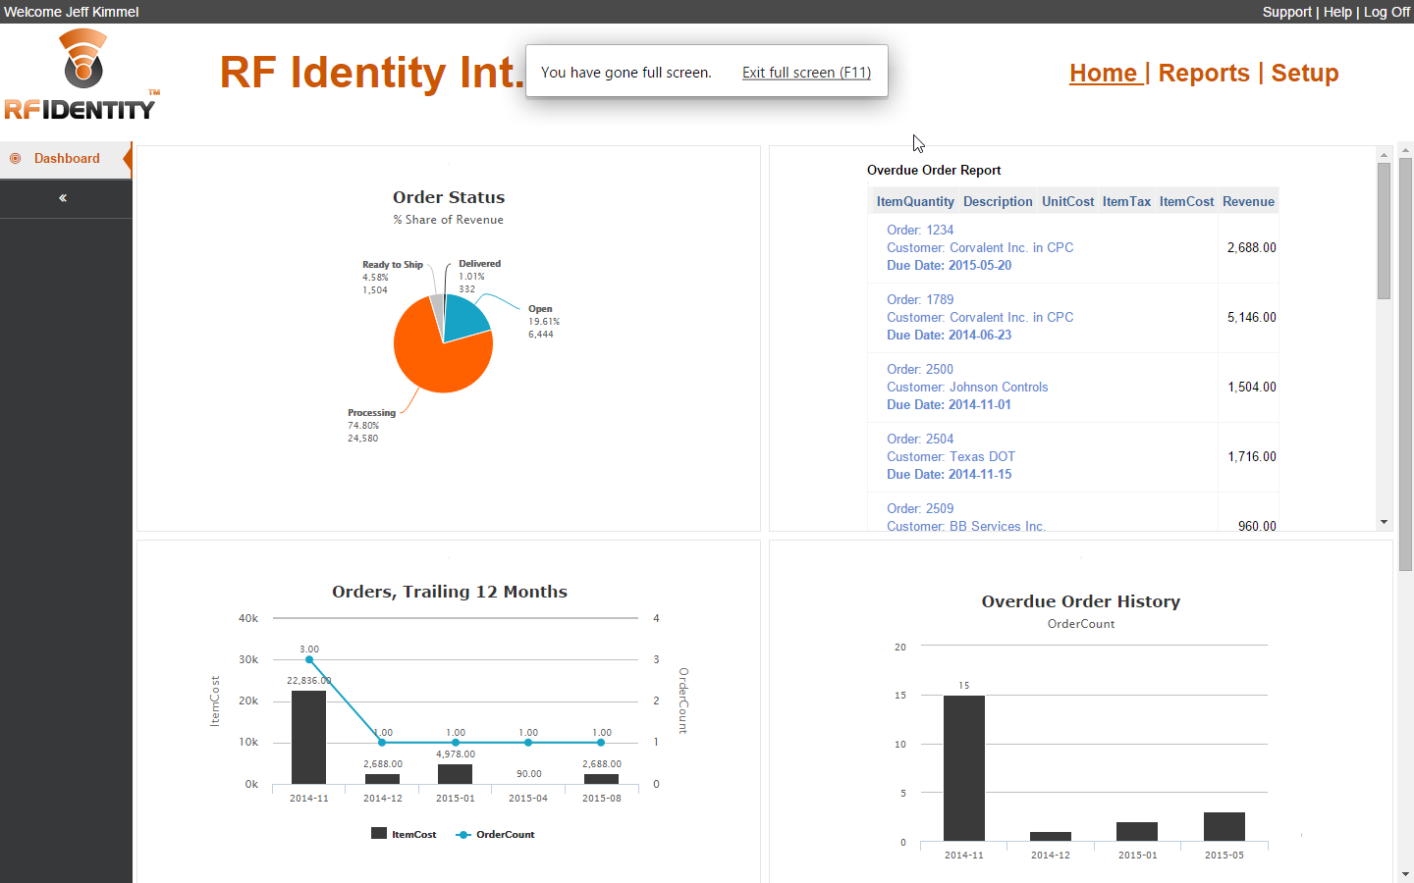1414x883 pixels.
Task: Sort by the ItemQuantity column header
Action: tap(915, 201)
